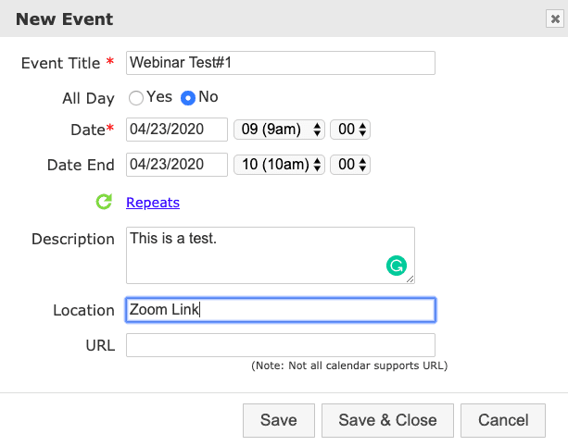Viewport: 568px width, 446px height.
Task: Click the Date End input field
Action: (x=177, y=165)
